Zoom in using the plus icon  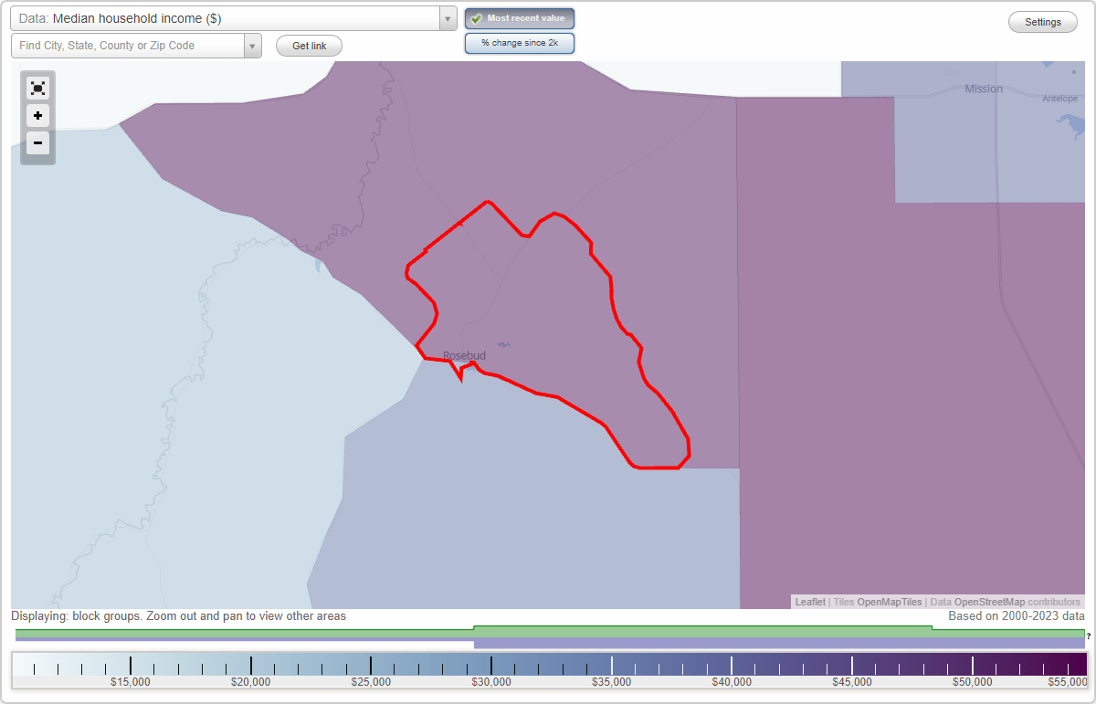click(x=37, y=116)
